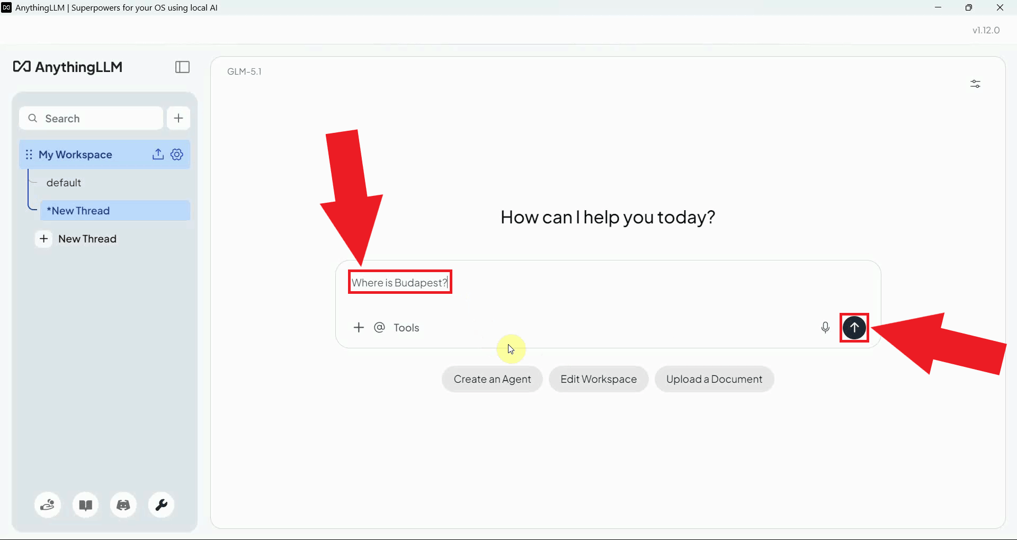
Task: Select the My Workspace entry
Action: (x=76, y=155)
